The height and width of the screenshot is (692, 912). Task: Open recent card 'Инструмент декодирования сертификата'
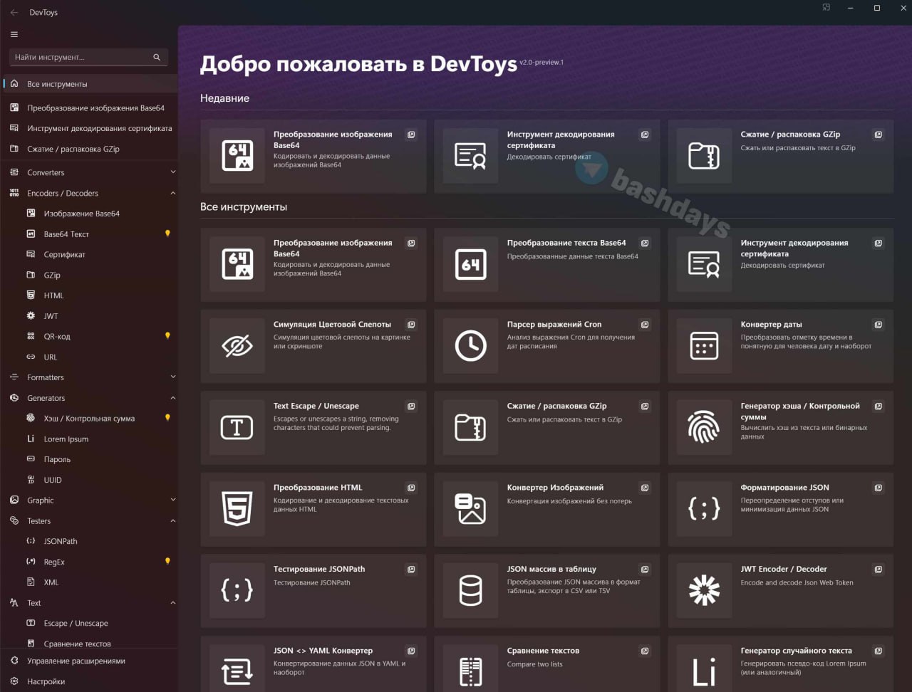(x=547, y=156)
